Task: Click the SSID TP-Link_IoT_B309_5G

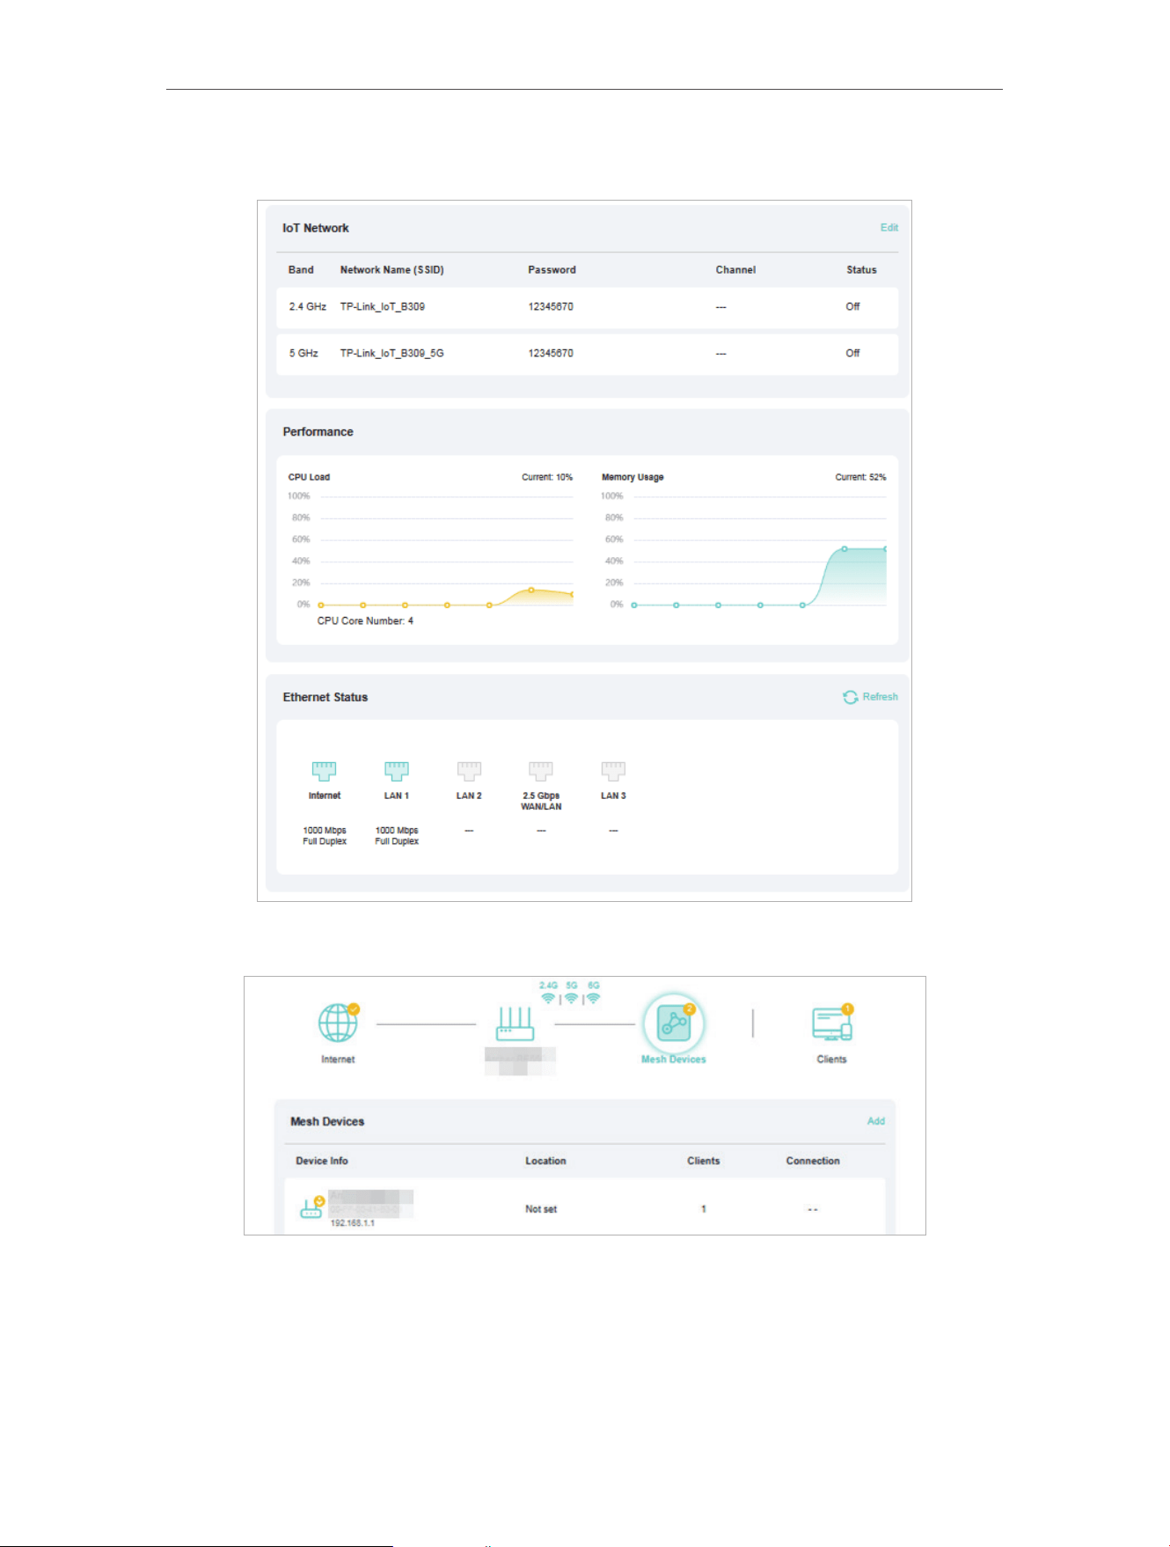Action: point(392,353)
